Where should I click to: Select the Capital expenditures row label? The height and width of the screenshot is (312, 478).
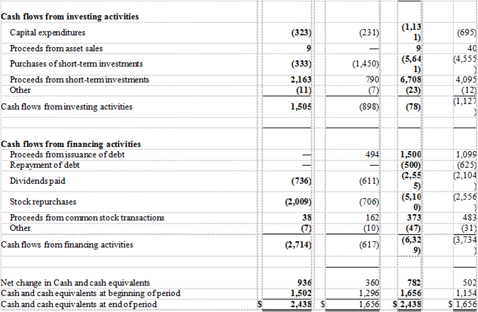pyautogui.click(x=48, y=33)
